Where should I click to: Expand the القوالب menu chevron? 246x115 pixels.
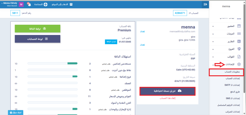213,57
